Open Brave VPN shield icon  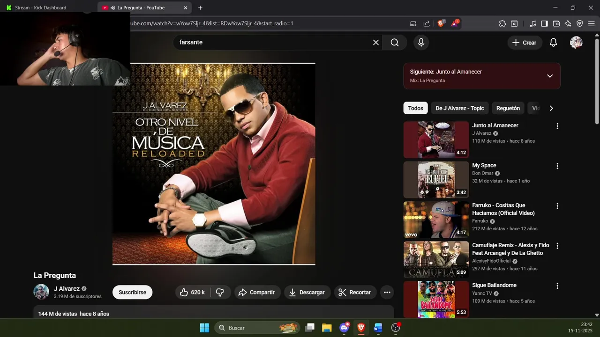(x=580, y=23)
